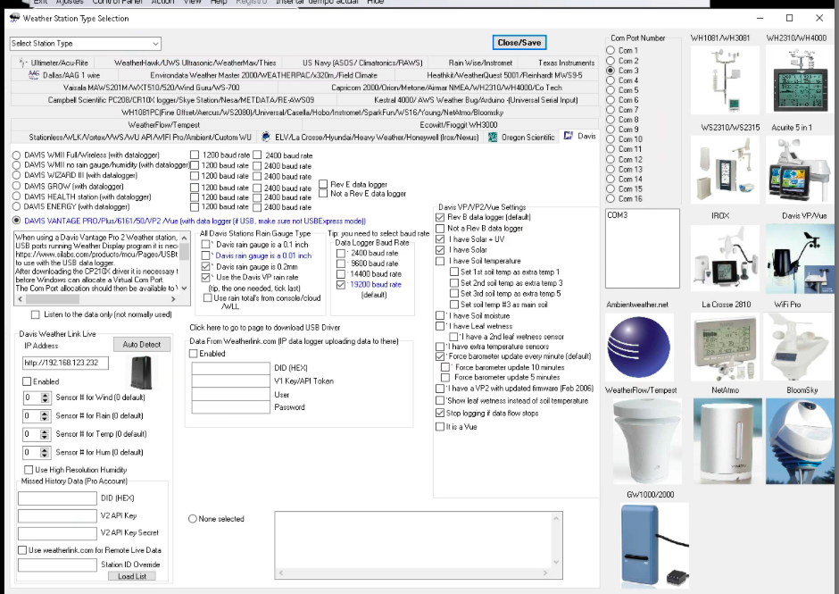
Task: Choose the WH2310/WH4000 station image
Action: (x=800, y=80)
